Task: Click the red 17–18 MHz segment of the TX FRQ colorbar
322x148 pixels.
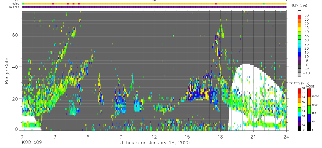Action: tap(299, 91)
